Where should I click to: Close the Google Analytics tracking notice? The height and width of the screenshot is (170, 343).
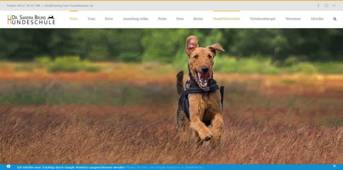pos(334,166)
